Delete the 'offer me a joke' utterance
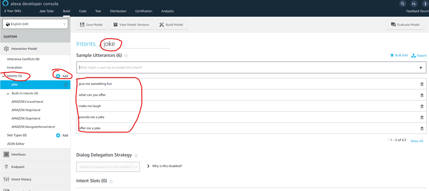Screen dimensions: 429x191 tap(421, 128)
